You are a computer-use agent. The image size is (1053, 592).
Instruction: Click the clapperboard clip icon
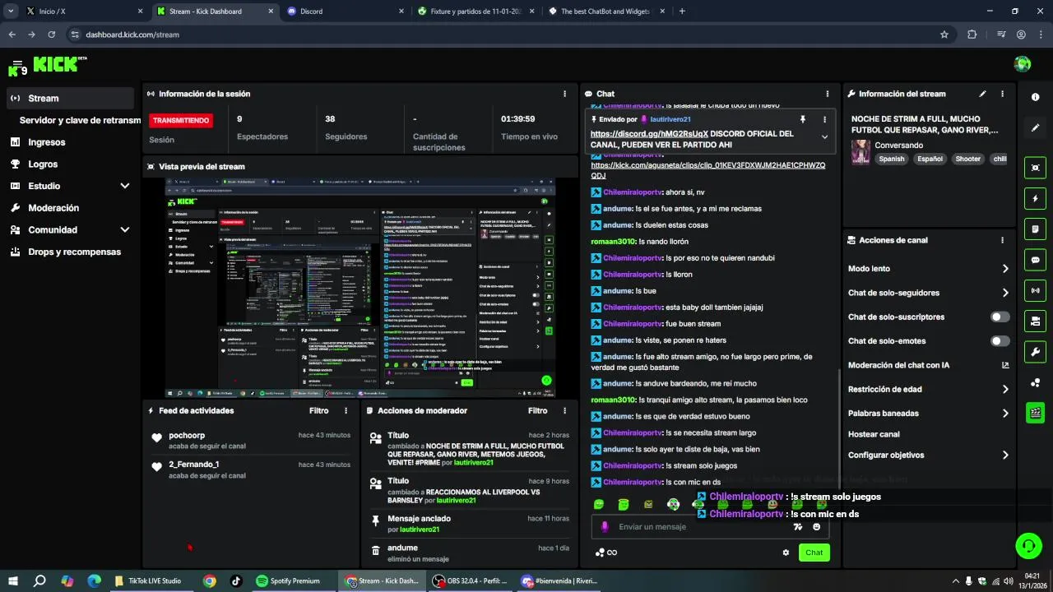(x=1035, y=413)
